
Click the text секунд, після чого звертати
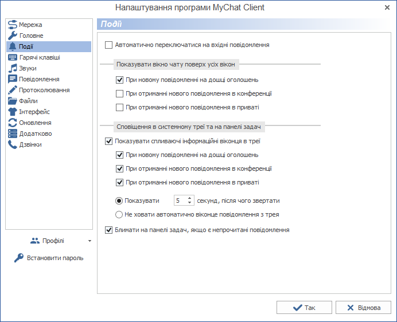coord(238,201)
